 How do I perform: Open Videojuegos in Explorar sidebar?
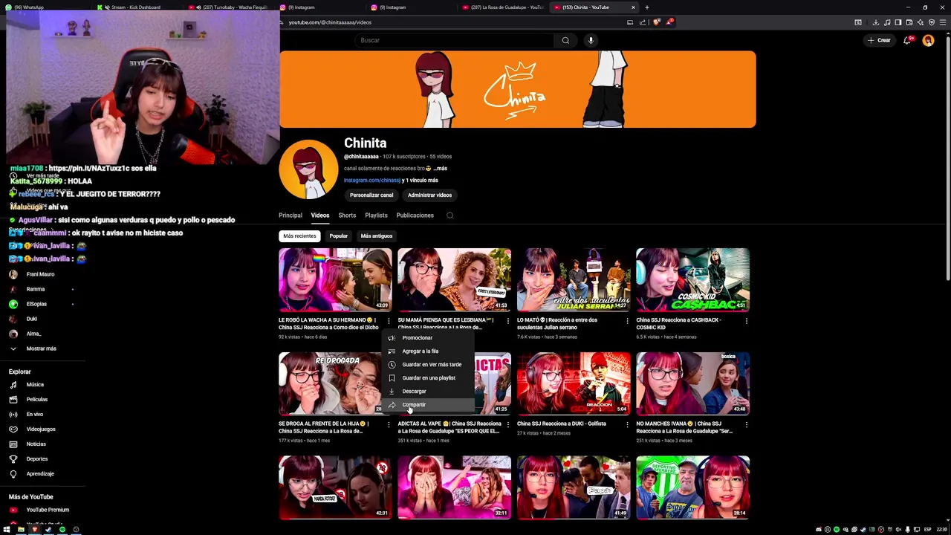coord(42,429)
